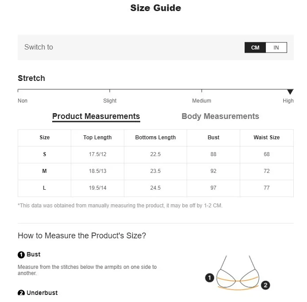The image size is (307, 302).
Task: Select the size S row label
Action: (45, 154)
